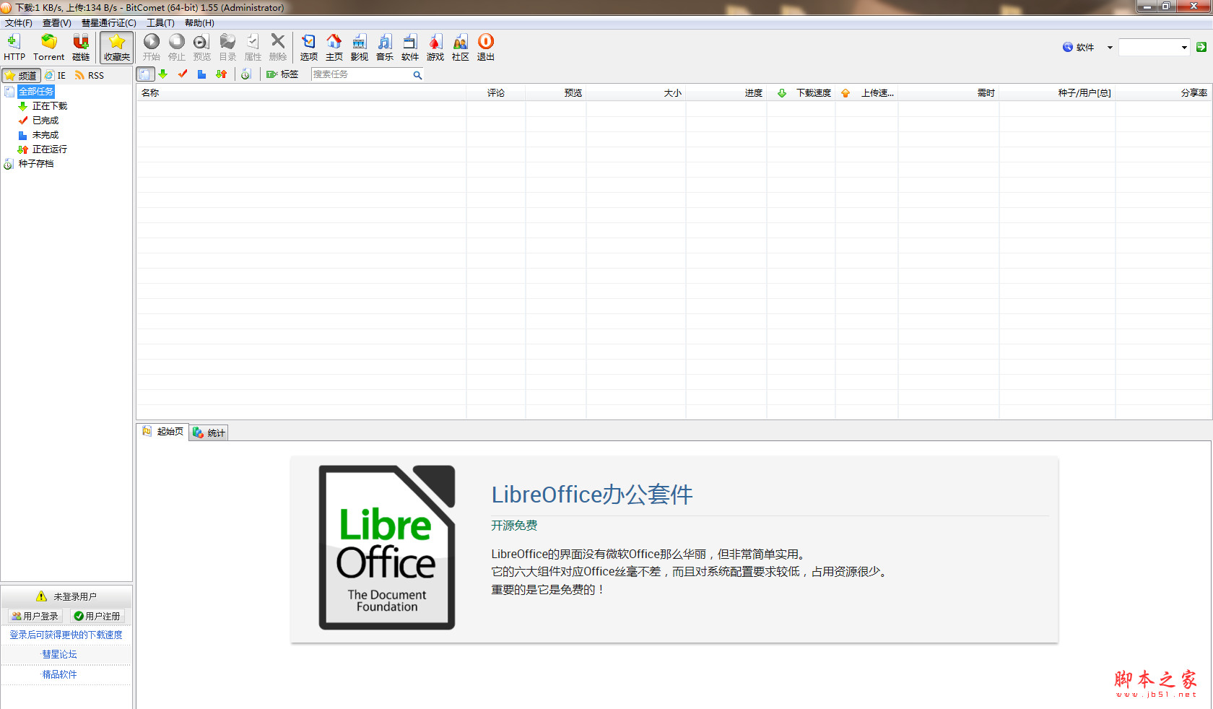Select 未完成 in the tree

coord(45,135)
